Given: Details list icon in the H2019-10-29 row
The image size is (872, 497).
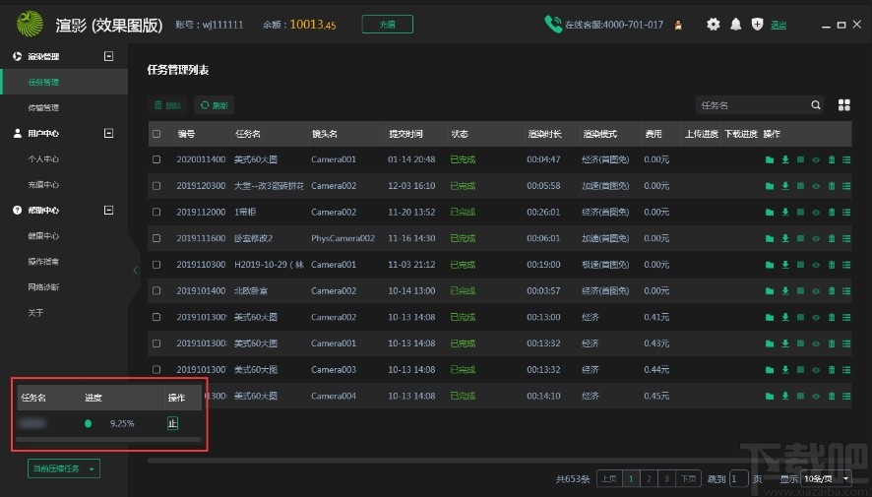Looking at the screenshot, I should tap(846, 265).
